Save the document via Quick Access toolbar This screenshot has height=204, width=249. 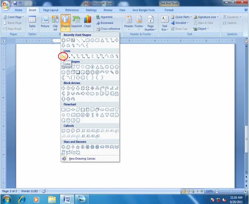pyautogui.click(x=15, y=3)
